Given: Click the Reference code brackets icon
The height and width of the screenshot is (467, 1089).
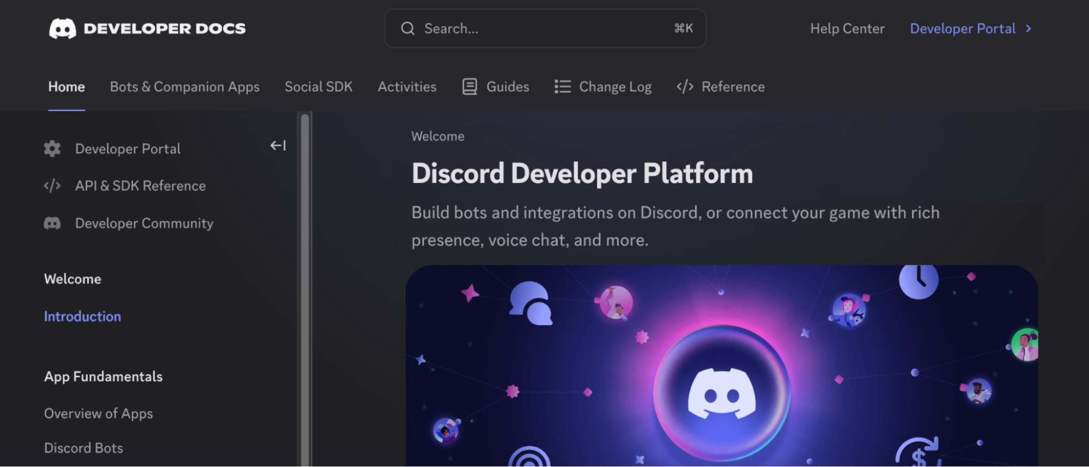Looking at the screenshot, I should point(685,87).
